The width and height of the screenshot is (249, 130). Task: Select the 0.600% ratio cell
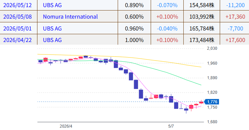pos(134,17)
